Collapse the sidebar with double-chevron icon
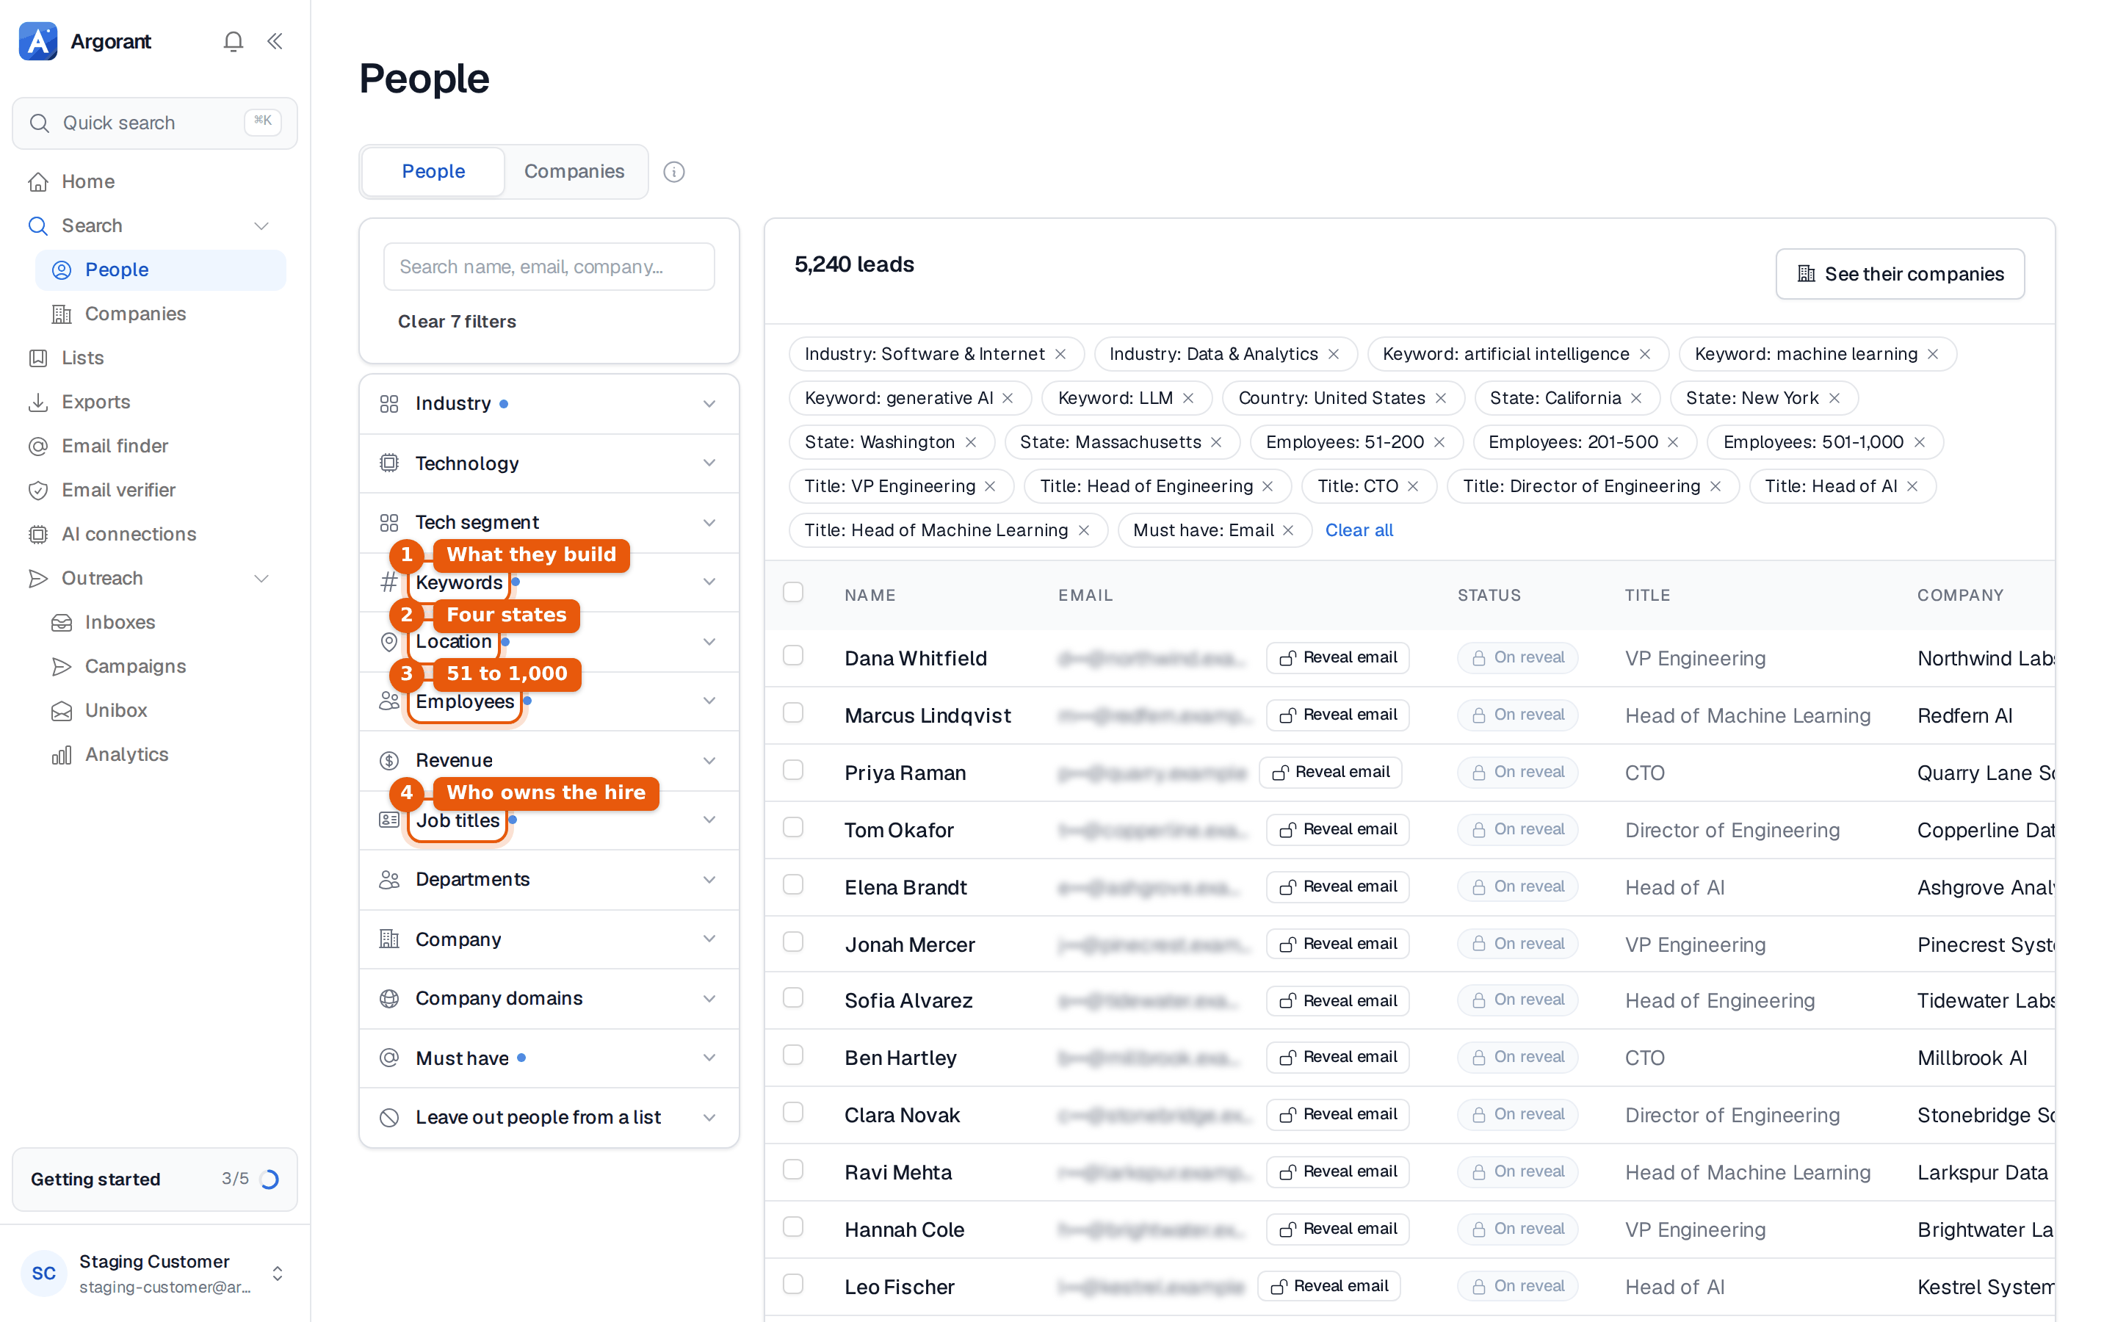Screen dimensions: 2115x1322 (x=275, y=41)
